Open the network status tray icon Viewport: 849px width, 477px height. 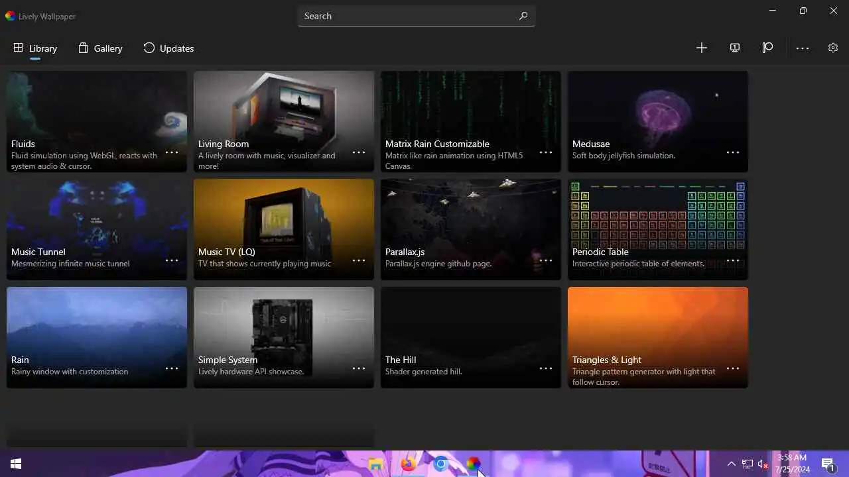coord(748,464)
